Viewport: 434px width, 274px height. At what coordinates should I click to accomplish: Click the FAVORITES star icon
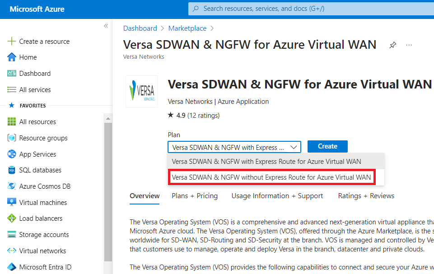pos(12,105)
